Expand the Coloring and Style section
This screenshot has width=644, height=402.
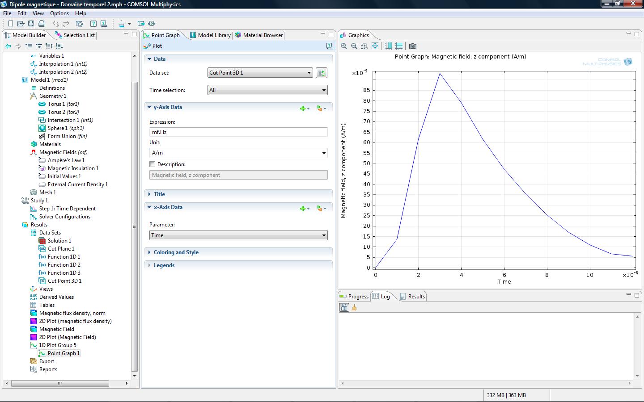[x=176, y=252]
